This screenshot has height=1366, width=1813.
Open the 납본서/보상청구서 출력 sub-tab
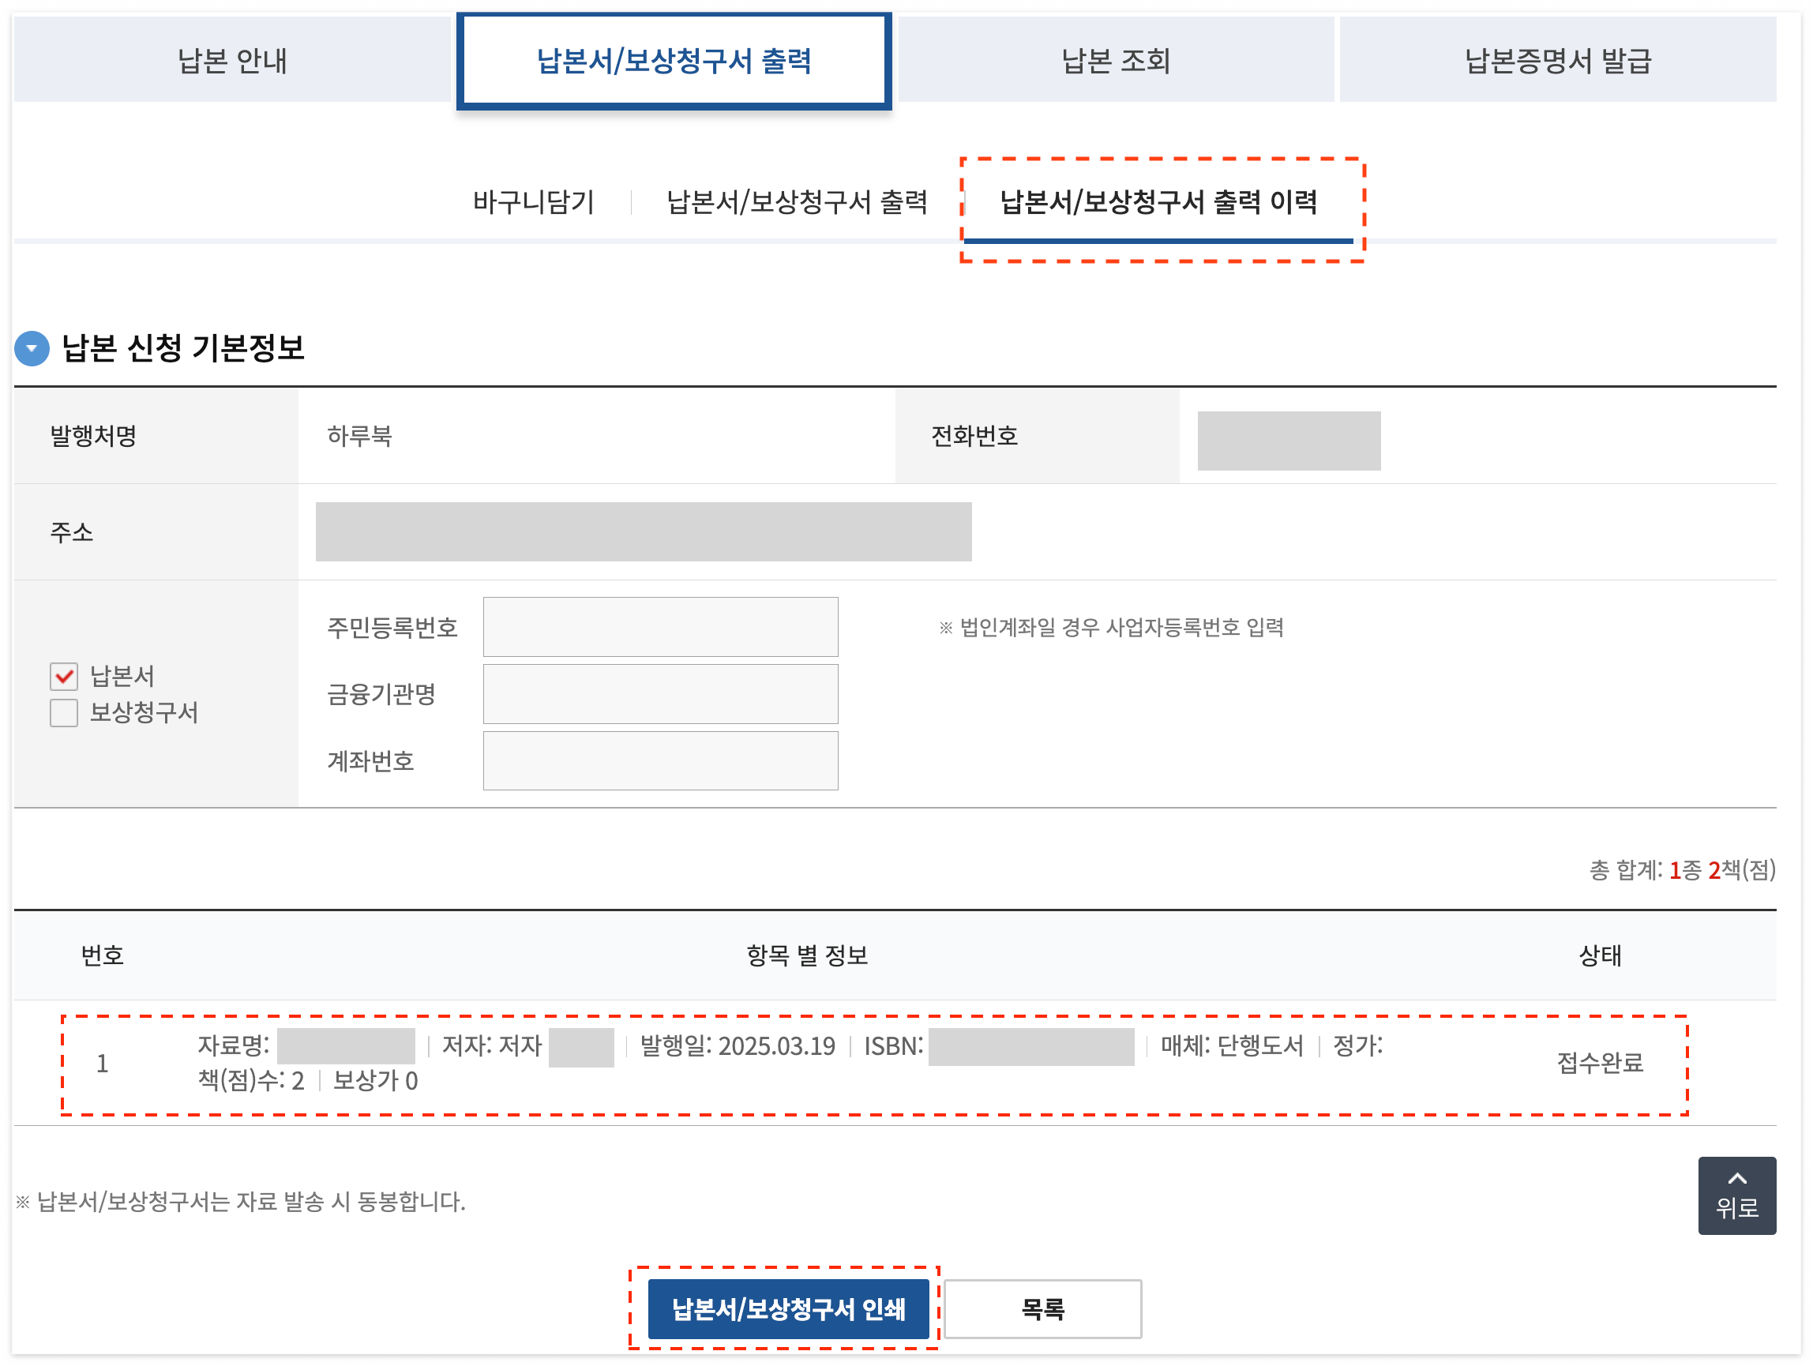point(796,201)
